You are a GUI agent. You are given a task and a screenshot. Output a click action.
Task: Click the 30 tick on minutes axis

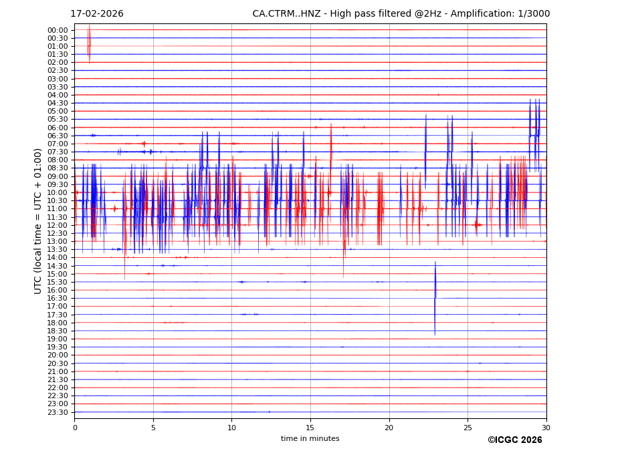pos(546,428)
